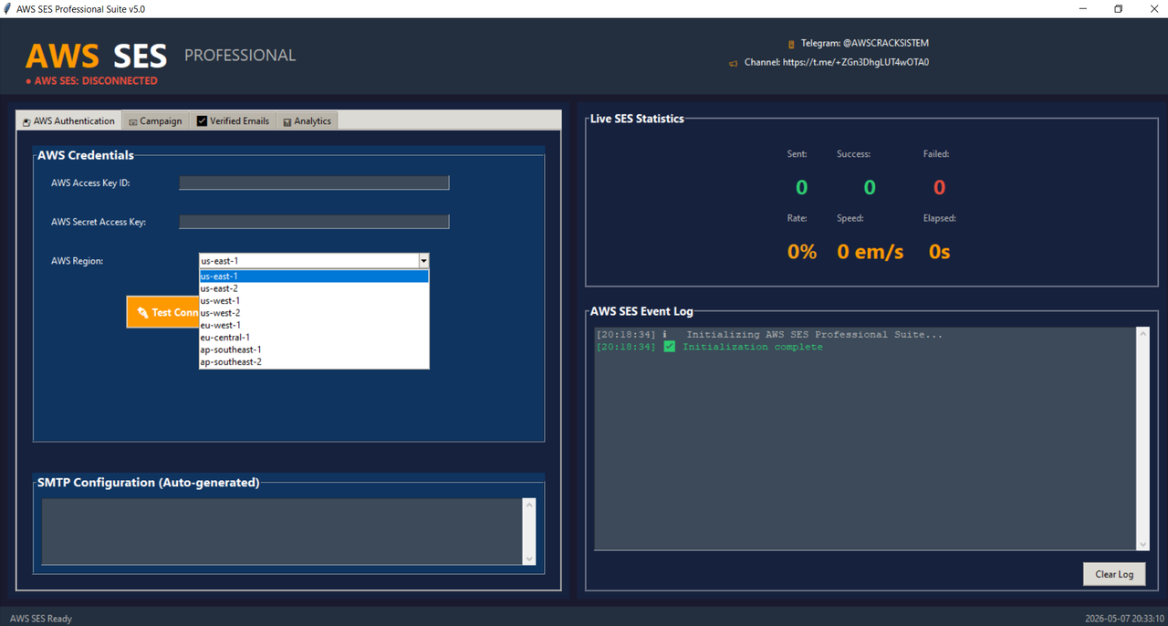Click the "AWS Region:" label
Viewport: 1168px width, 626px height.
(x=77, y=261)
